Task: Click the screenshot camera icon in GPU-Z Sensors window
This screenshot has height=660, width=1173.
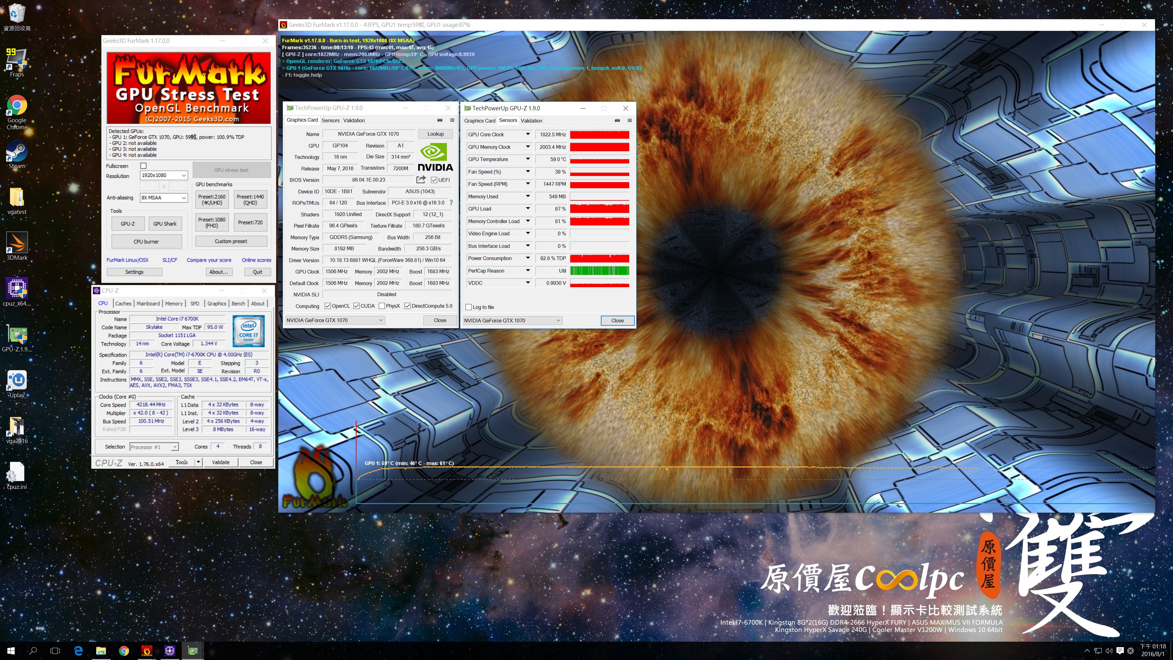Action: pos(617,121)
